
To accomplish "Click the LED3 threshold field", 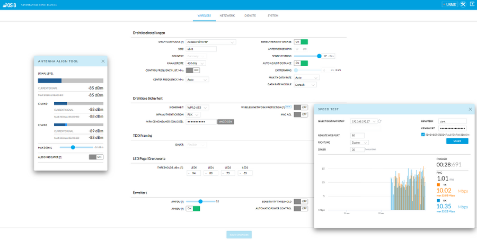I will 245,173.
